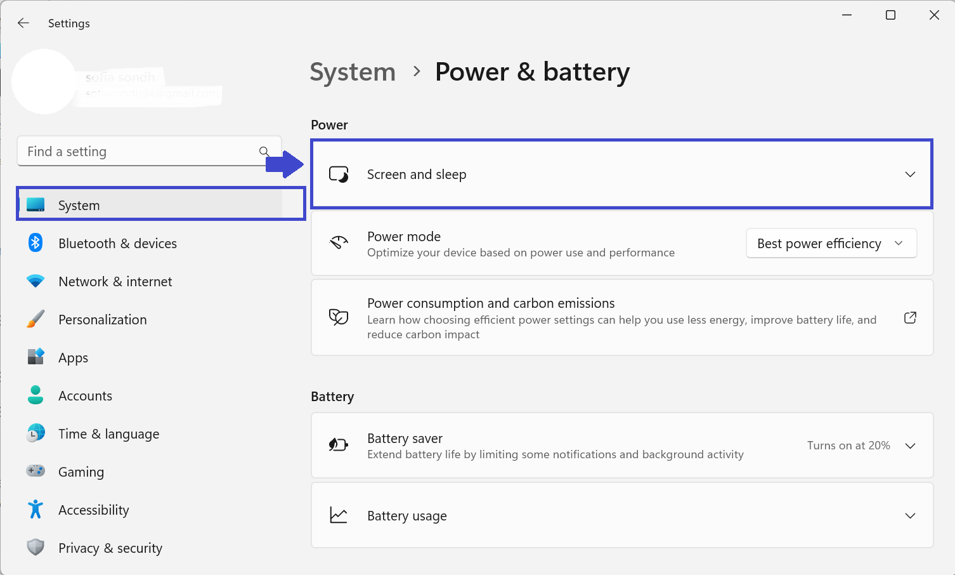Viewport: 955px width, 575px height.
Task: Expand the Screen and sleep section
Action: point(910,175)
